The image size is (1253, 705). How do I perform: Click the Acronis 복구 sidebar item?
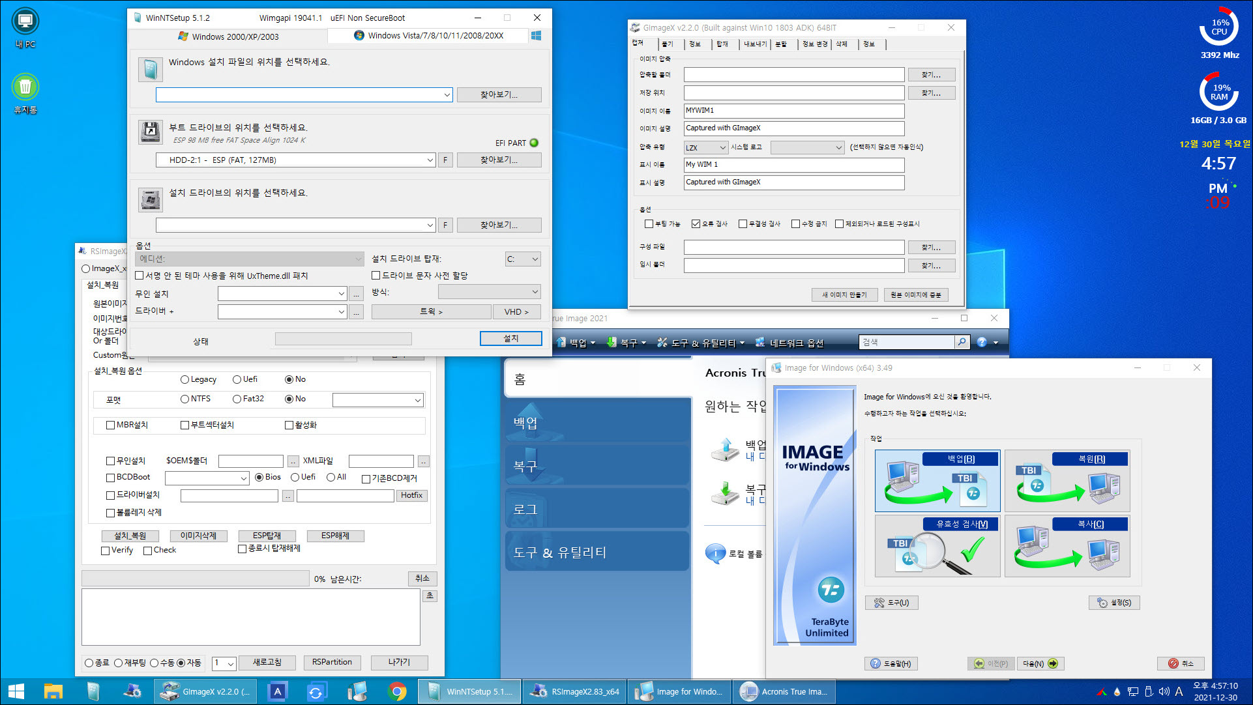(597, 466)
